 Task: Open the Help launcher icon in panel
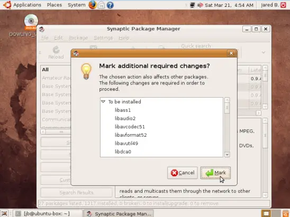(x=110, y=5)
